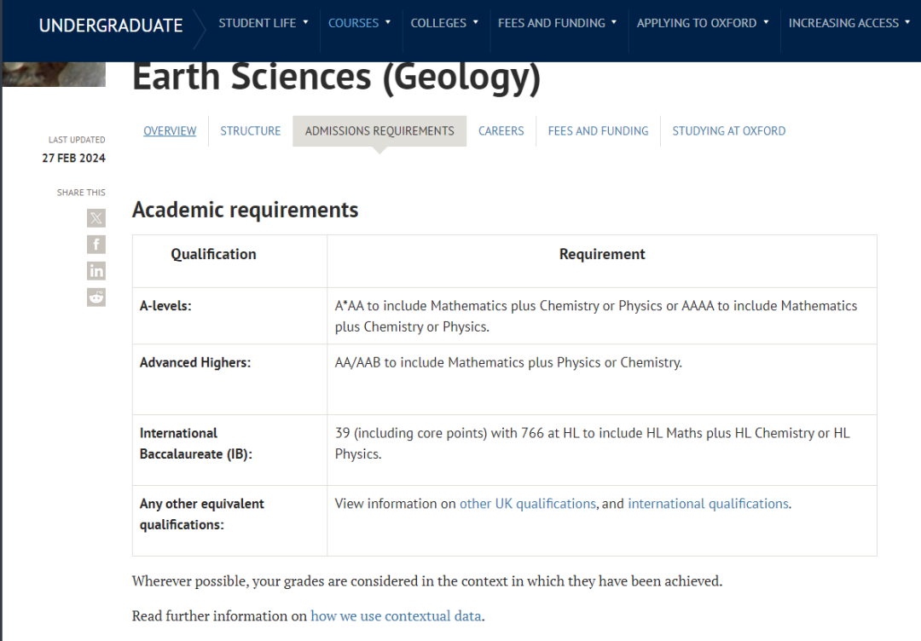Switch to the Studying at Oxford tab
921x641 pixels.
[x=729, y=131]
